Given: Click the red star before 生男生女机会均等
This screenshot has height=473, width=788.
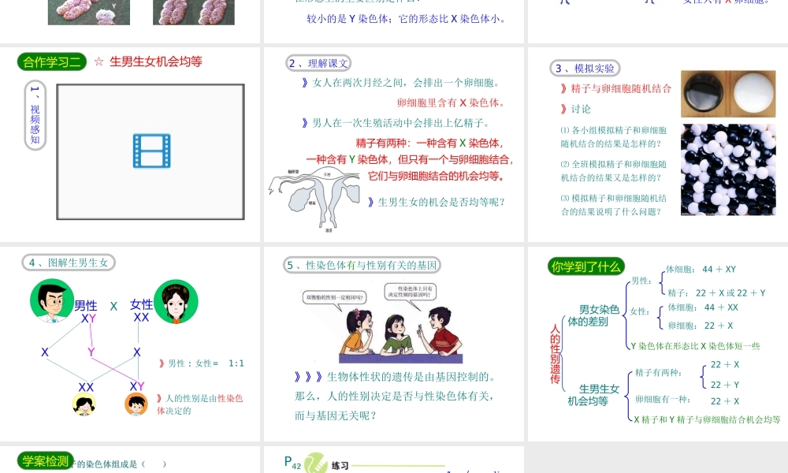Looking at the screenshot, I should (x=99, y=61).
